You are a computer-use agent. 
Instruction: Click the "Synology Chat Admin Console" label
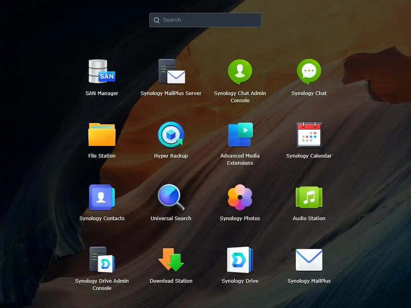pyautogui.click(x=240, y=97)
